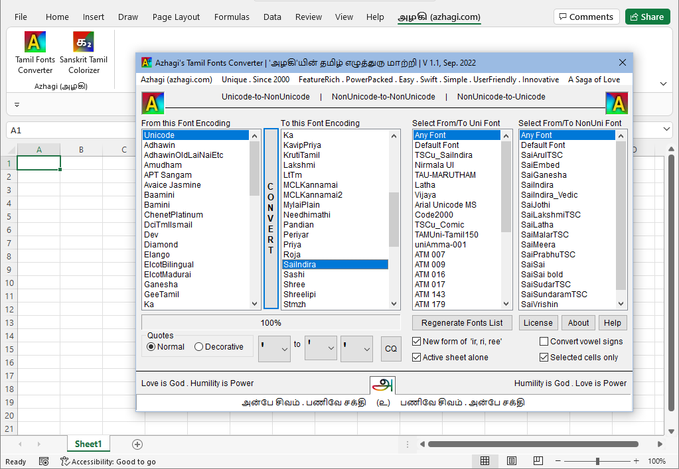
Task: Select Unicode in From Font Encoding list
Action: pyautogui.click(x=196, y=135)
